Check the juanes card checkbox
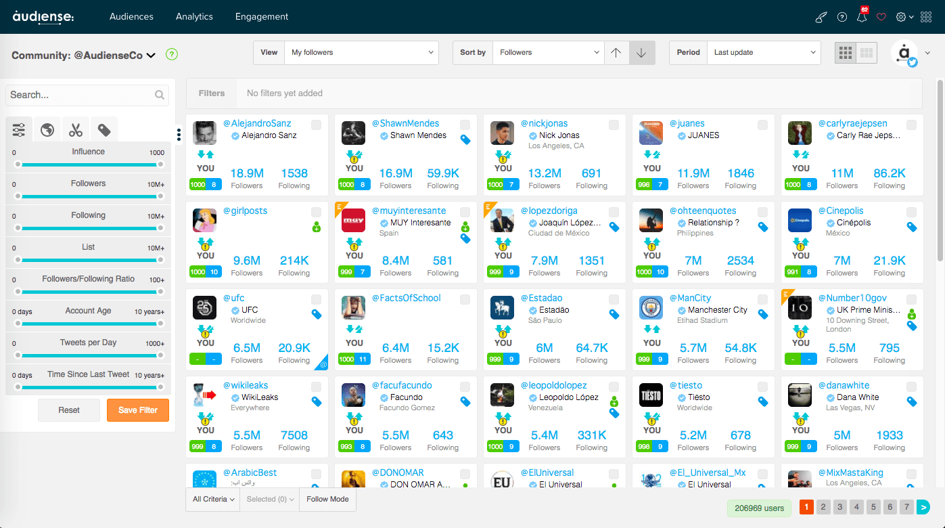Viewport: 945px width, 528px height. point(762,125)
